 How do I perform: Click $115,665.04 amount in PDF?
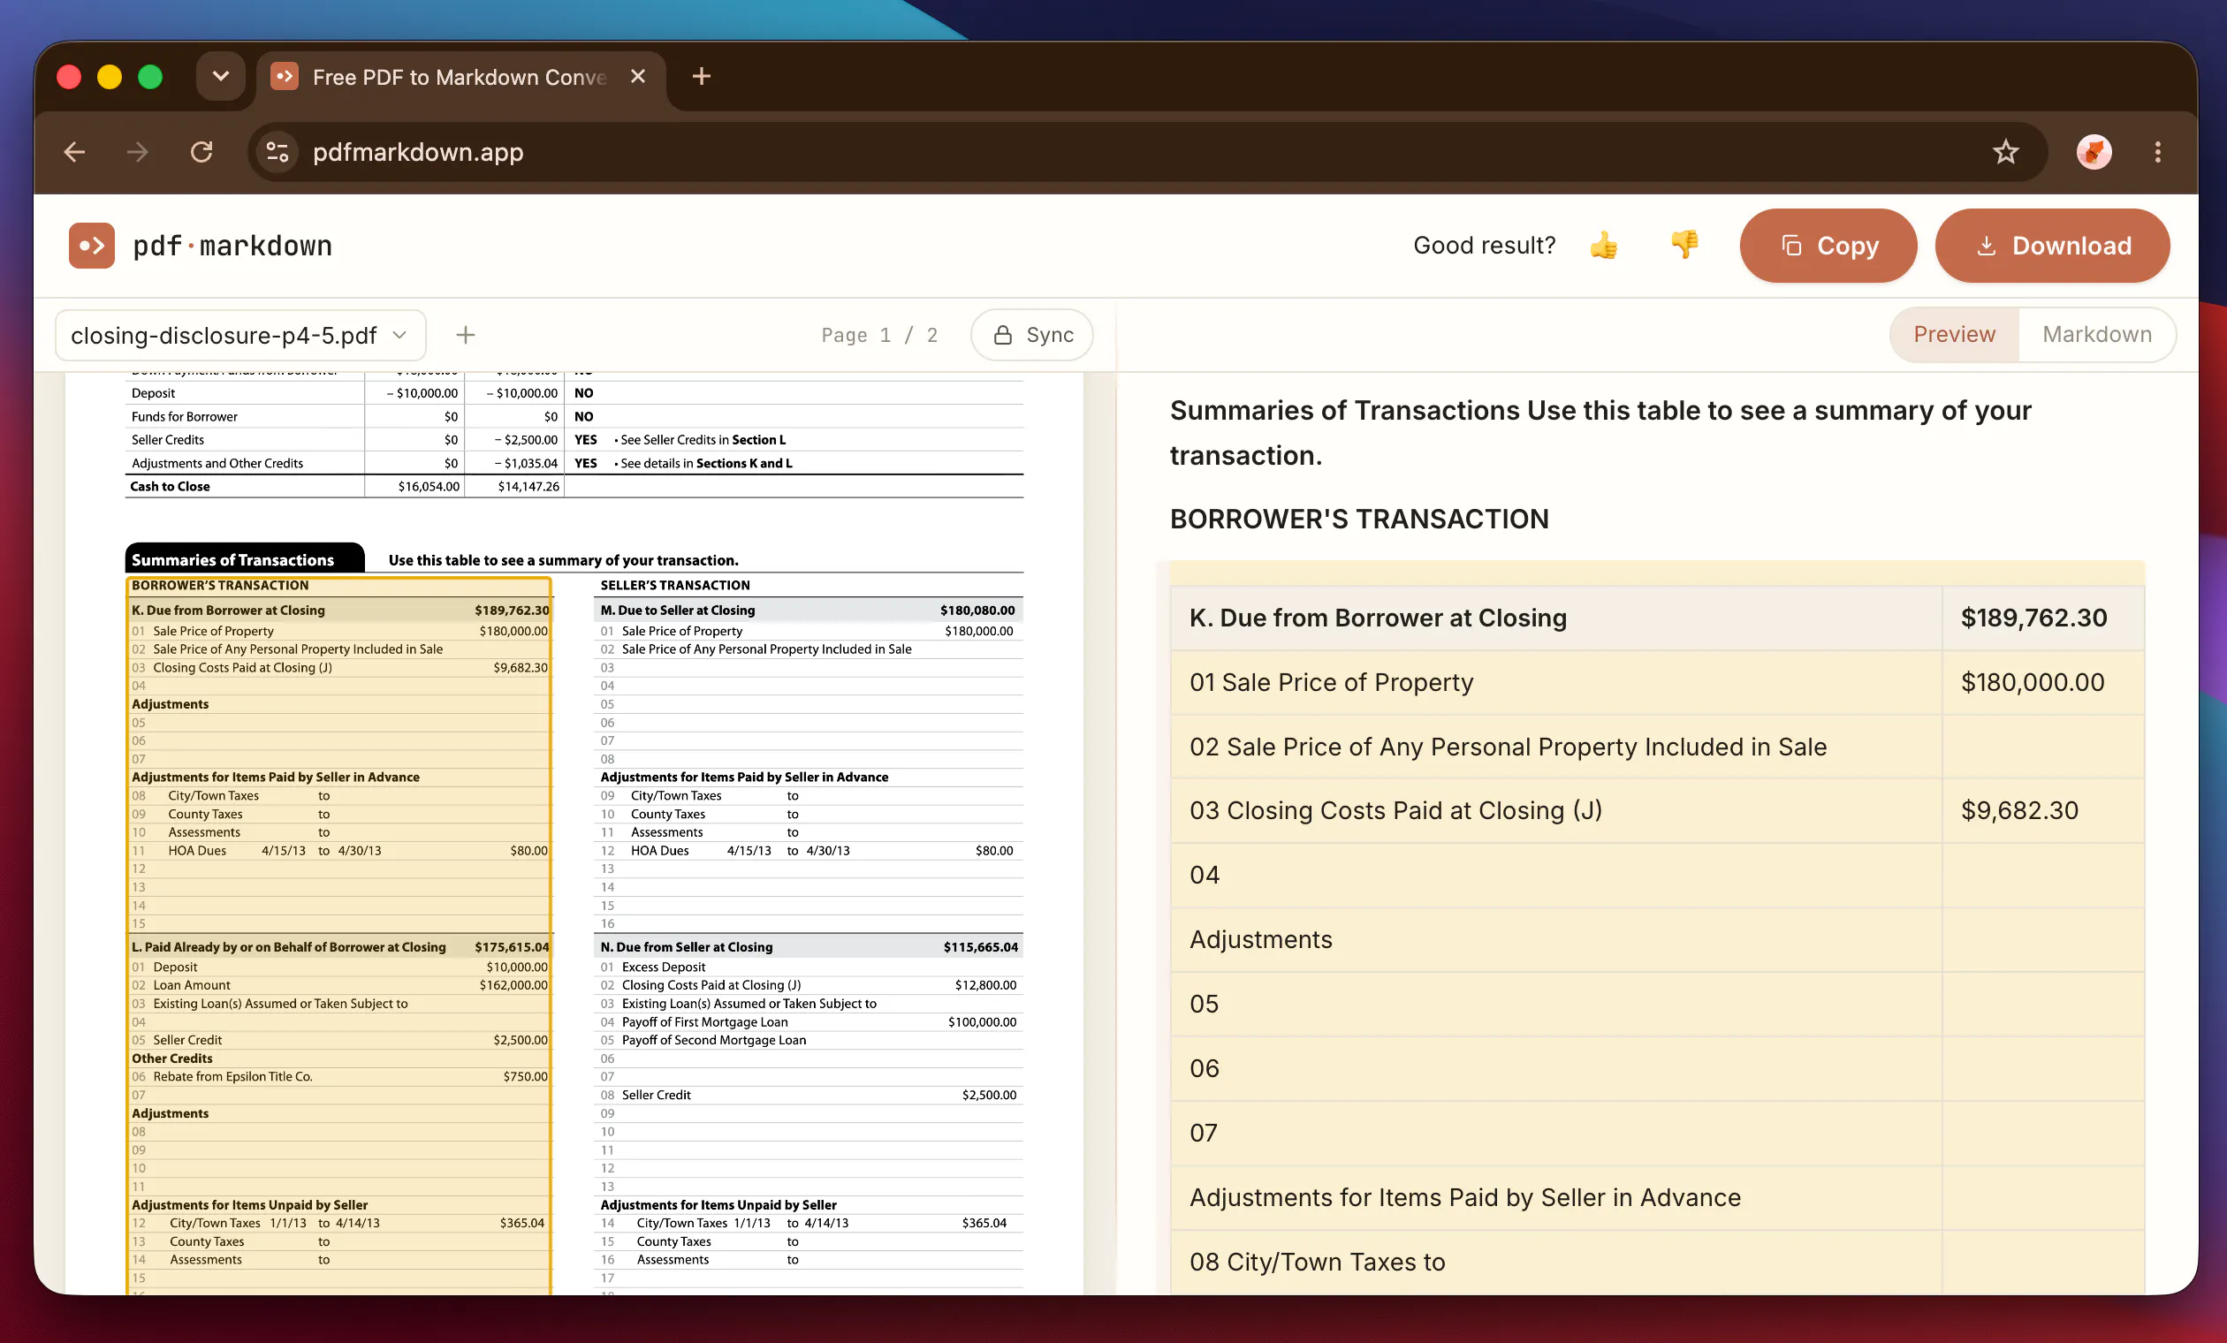(981, 947)
